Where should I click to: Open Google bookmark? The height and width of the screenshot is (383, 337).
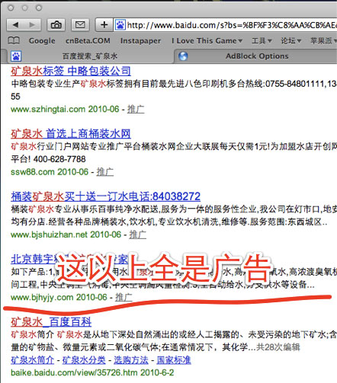coord(42,40)
